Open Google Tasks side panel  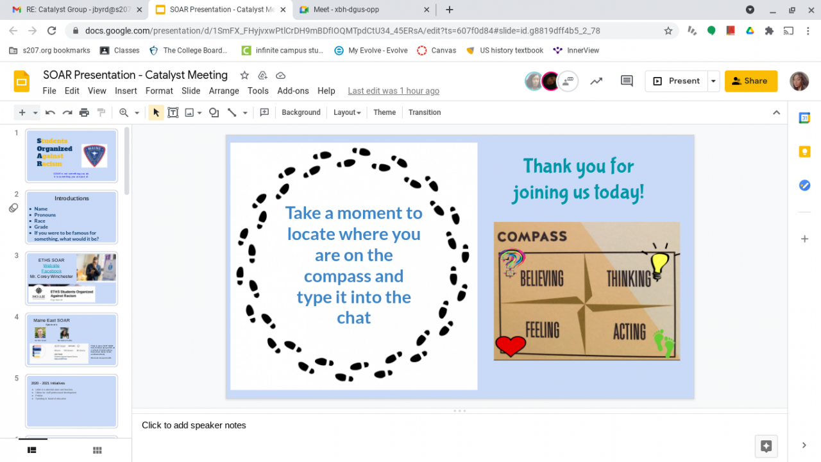(x=804, y=185)
